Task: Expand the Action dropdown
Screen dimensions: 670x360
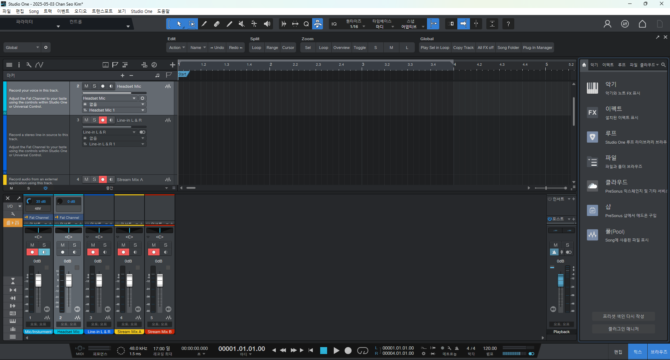Action: tap(177, 48)
